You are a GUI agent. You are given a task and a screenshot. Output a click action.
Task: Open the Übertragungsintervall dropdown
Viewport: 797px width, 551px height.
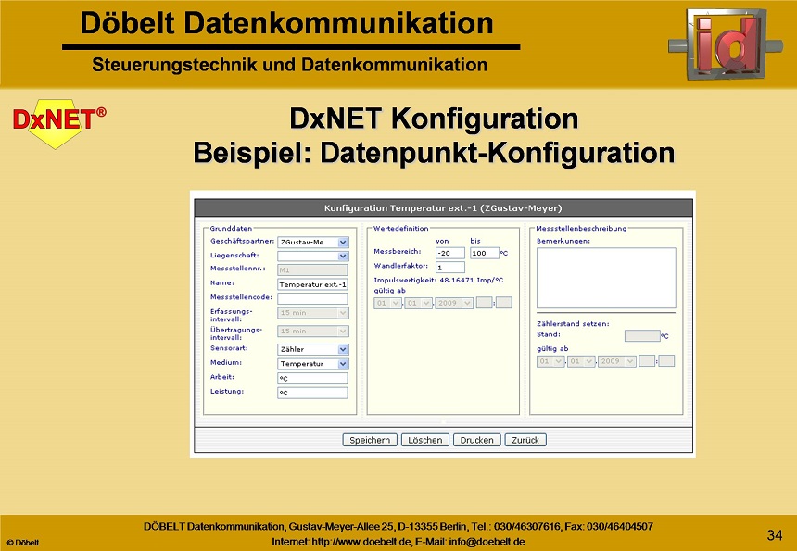pyautogui.click(x=312, y=332)
